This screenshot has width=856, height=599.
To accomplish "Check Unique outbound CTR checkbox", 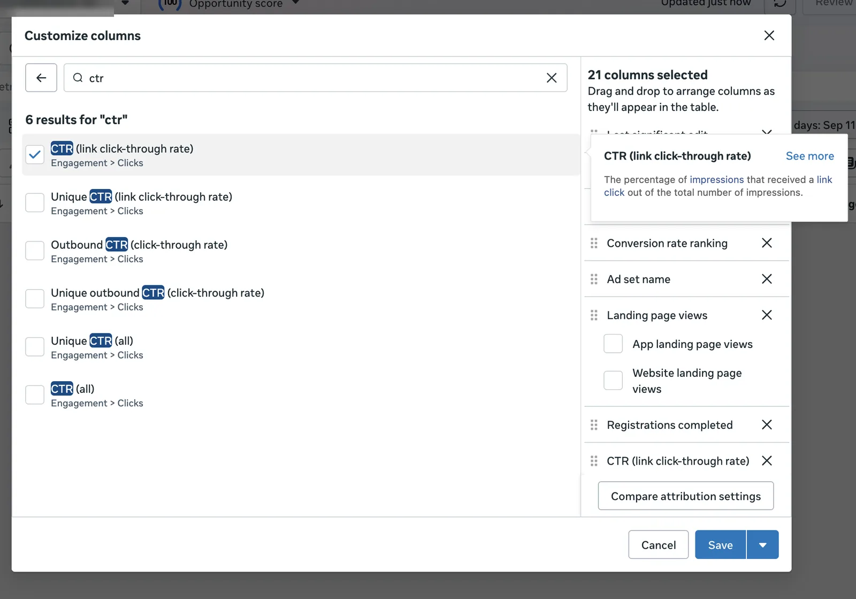I will coord(35,299).
